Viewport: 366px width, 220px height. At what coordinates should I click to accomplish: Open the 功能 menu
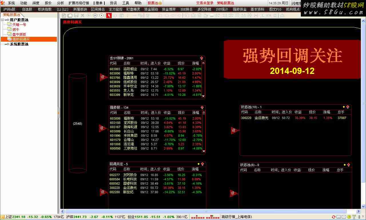tap(24, 3)
